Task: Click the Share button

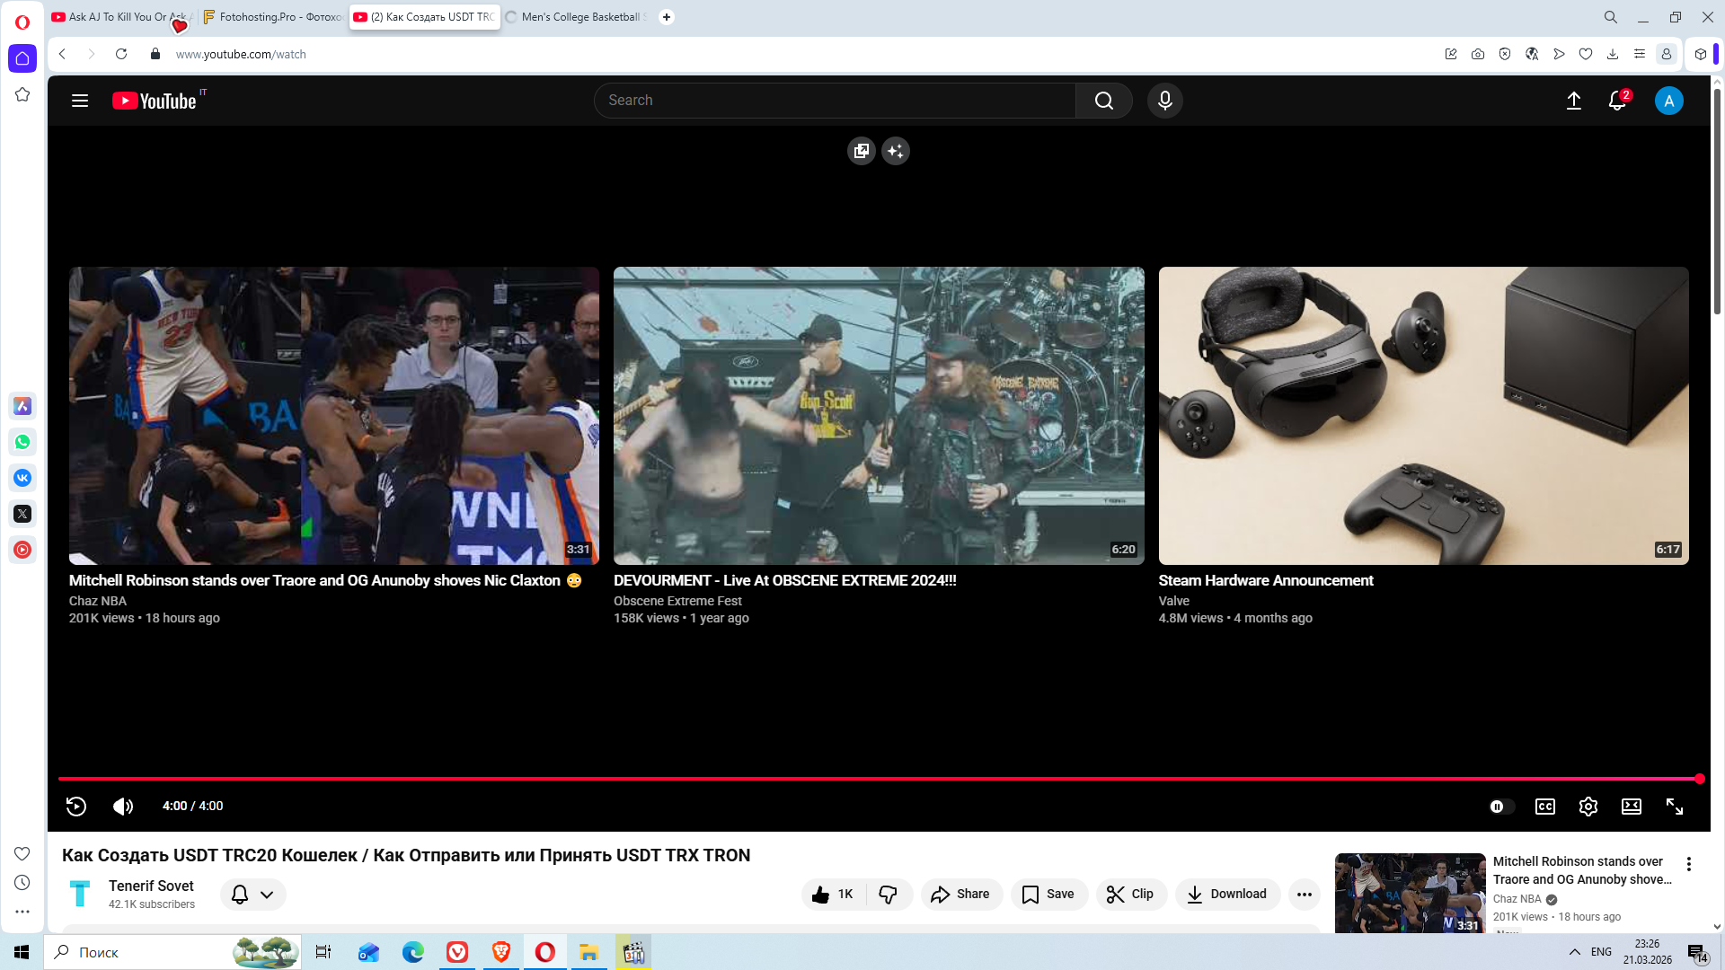Action: point(960,895)
